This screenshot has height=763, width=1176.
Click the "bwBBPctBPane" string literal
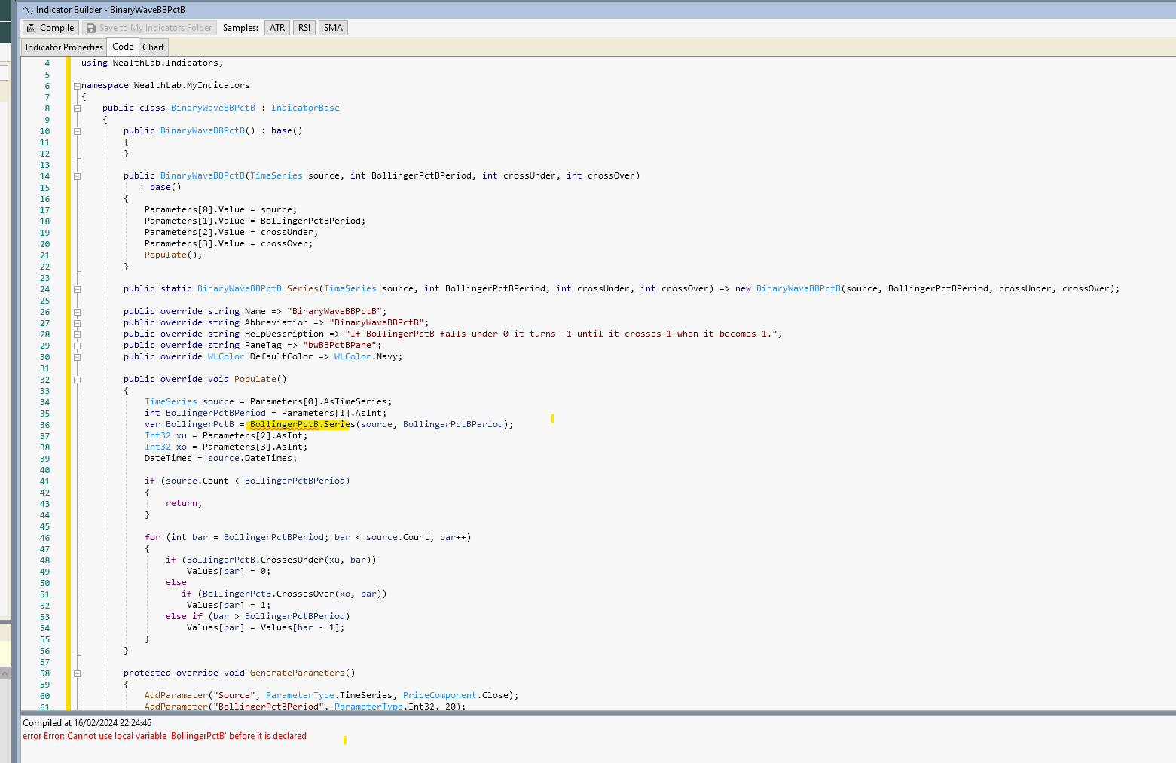pos(340,345)
